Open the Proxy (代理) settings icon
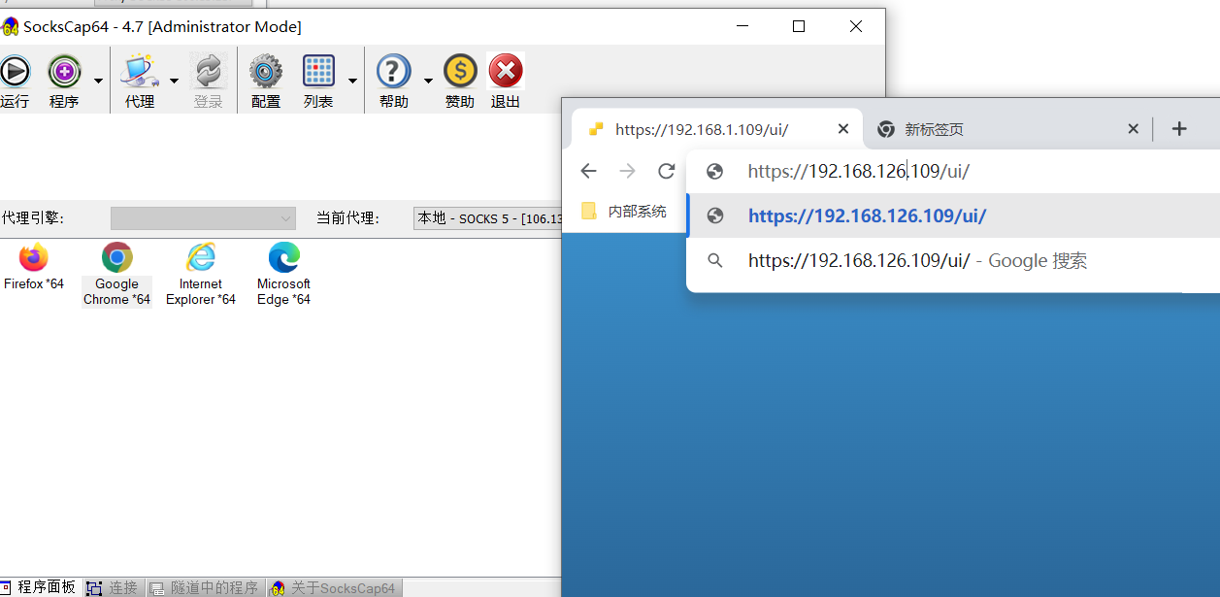 click(140, 72)
